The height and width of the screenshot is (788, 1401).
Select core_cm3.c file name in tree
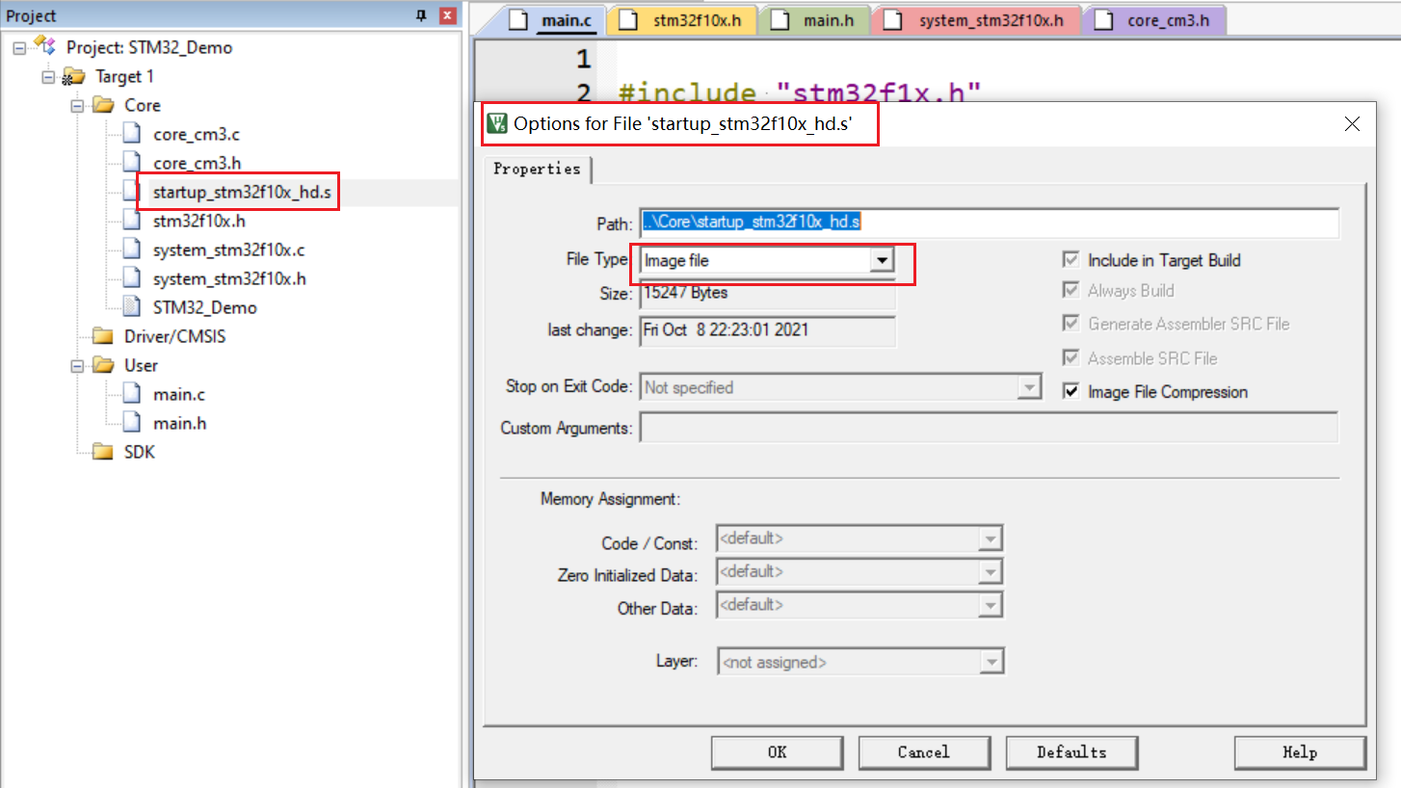pyautogui.click(x=197, y=134)
